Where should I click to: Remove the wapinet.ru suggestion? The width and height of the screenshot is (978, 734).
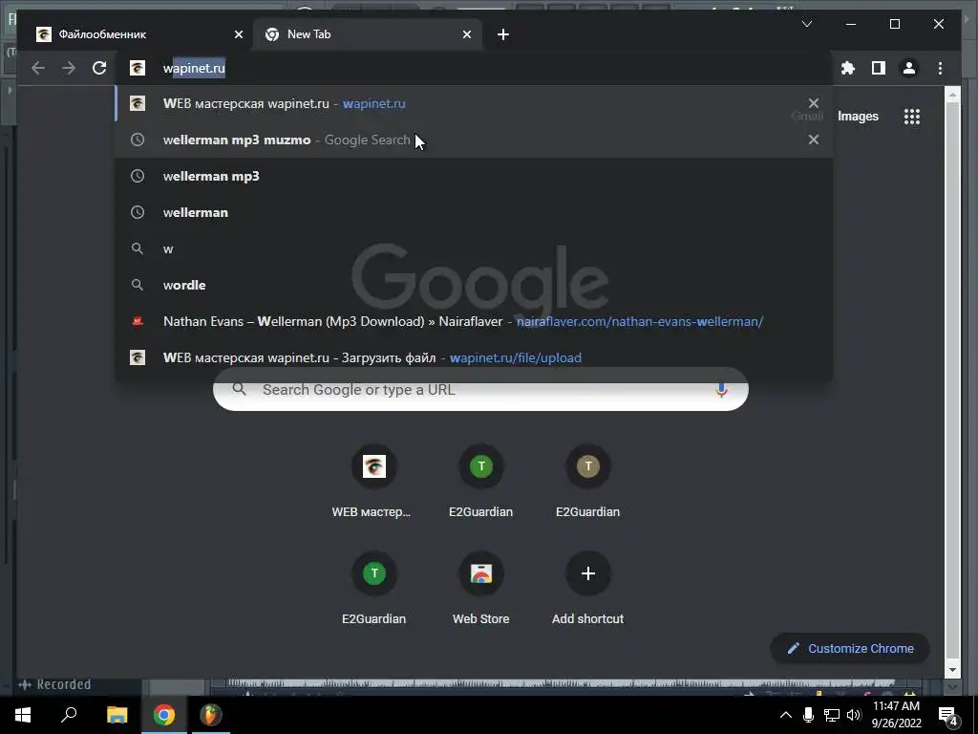coord(814,103)
